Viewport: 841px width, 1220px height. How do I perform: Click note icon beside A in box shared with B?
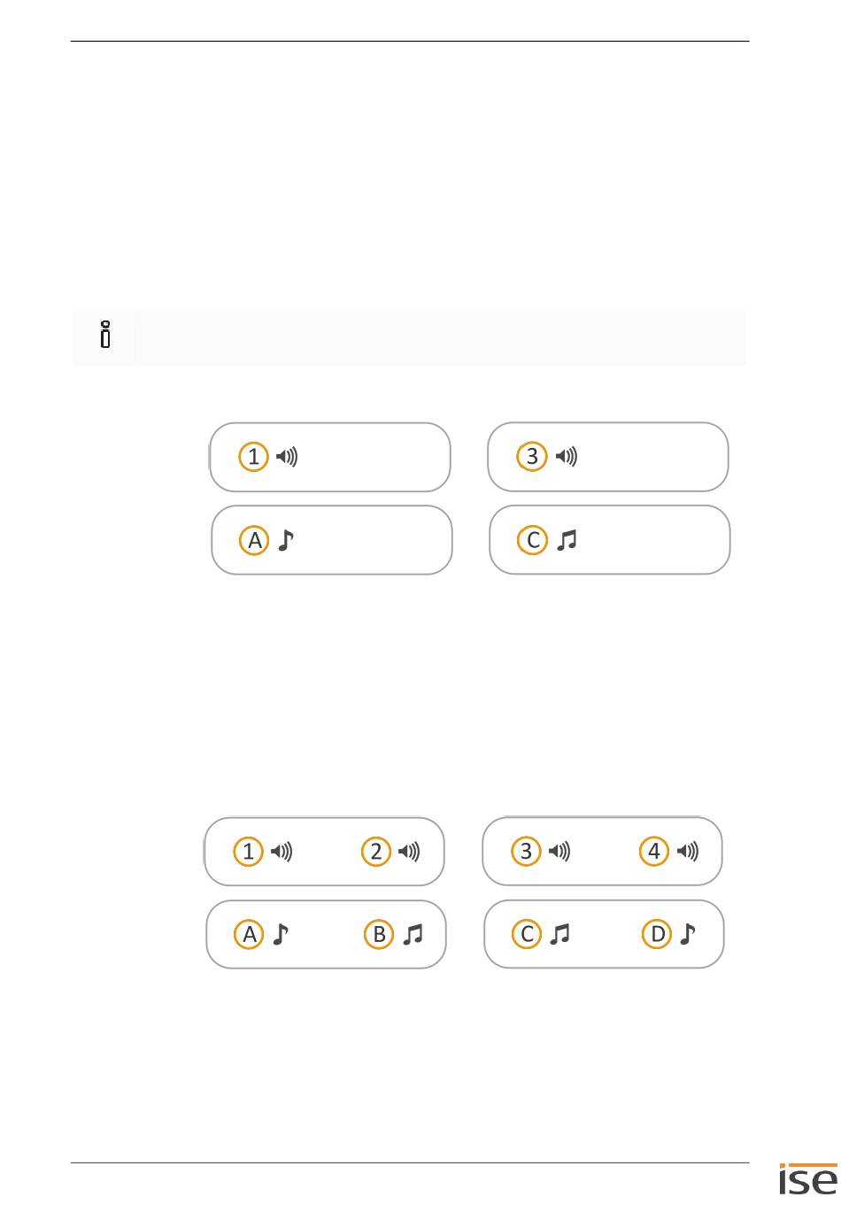[281, 934]
